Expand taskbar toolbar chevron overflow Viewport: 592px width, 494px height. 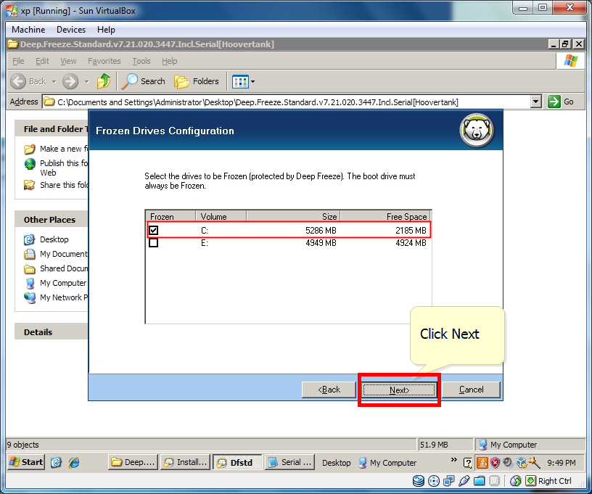tap(454, 459)
